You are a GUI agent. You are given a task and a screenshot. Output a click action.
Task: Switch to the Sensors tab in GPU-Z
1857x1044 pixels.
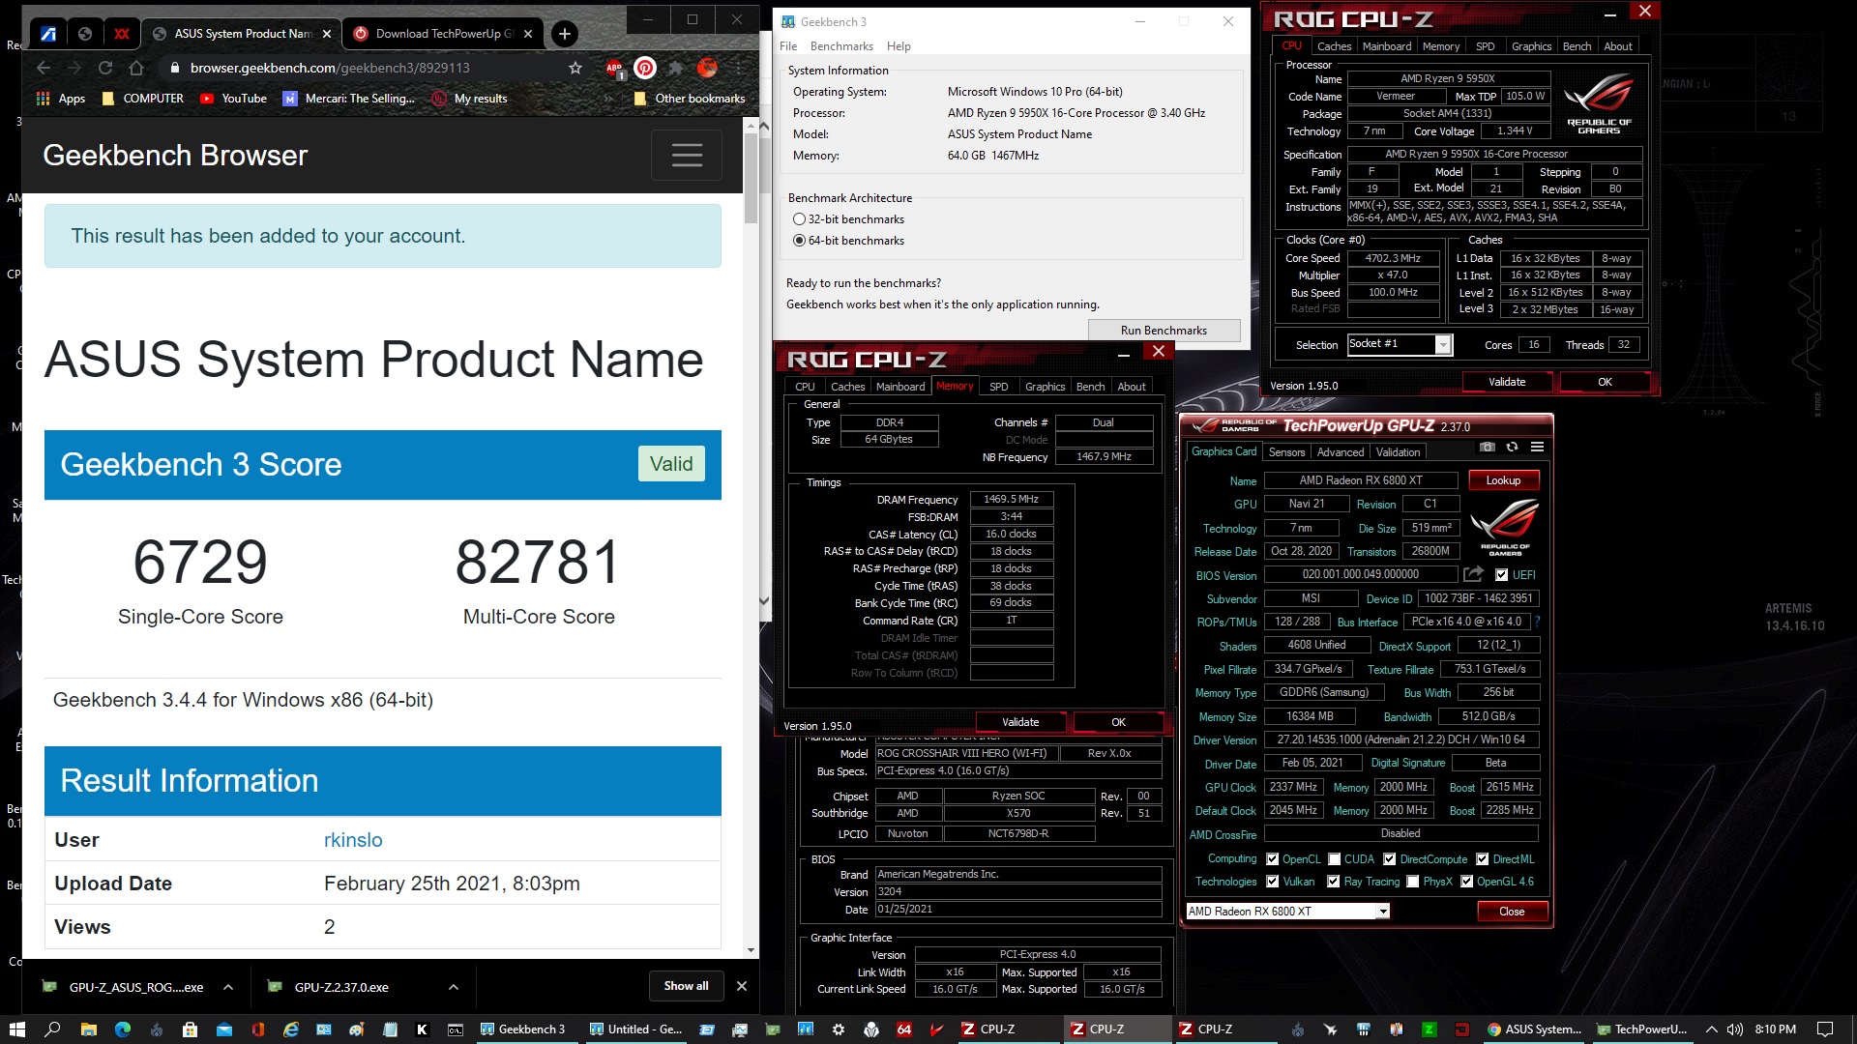click(1286, 452)
